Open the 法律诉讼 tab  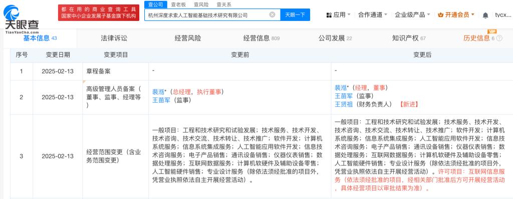(114, 38)
